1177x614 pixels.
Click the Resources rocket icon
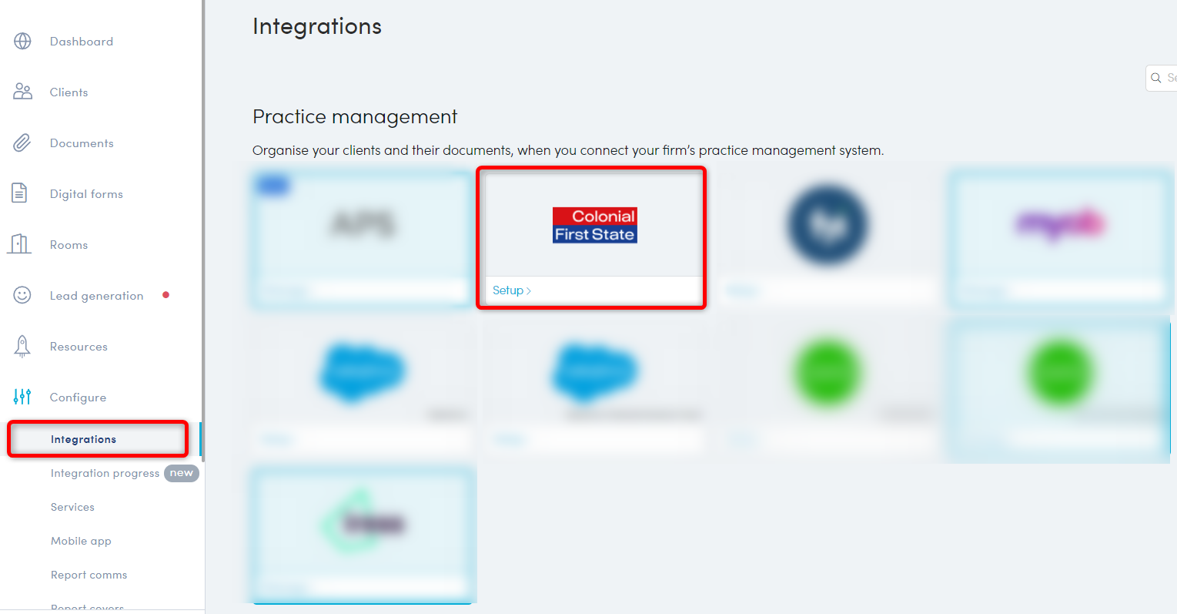pos(22,347)
